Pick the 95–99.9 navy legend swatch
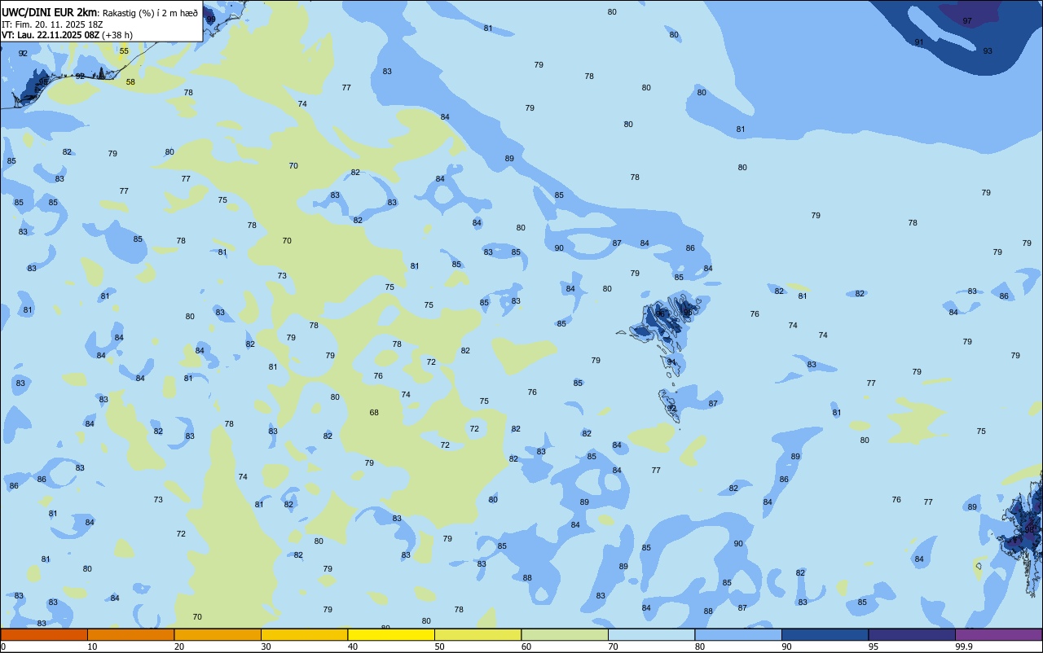The image size is (1043, 653). (912, 634)
